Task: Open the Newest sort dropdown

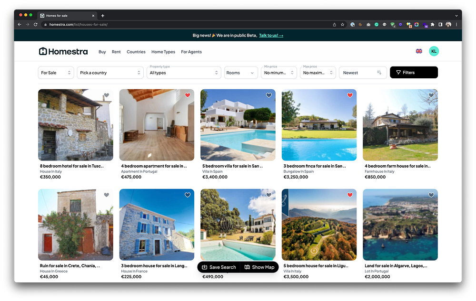Action: 363,73
